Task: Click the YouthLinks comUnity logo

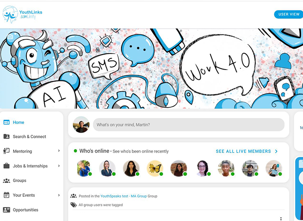Action: click(22, 14)
